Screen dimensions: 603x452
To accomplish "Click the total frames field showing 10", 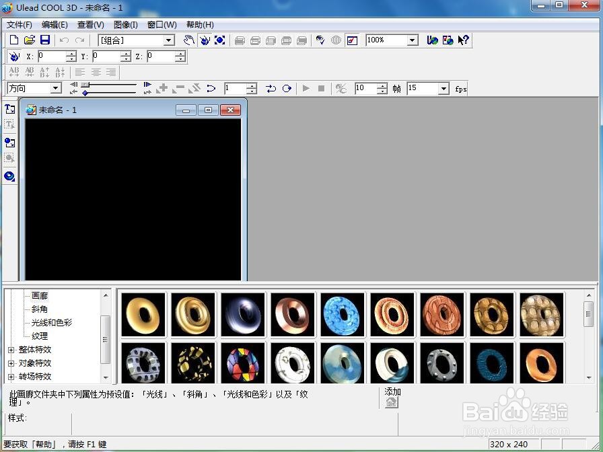I will tap(365, 89).
